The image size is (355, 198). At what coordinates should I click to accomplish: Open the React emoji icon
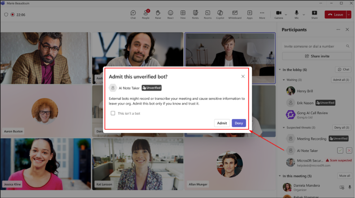click(170, 14)
